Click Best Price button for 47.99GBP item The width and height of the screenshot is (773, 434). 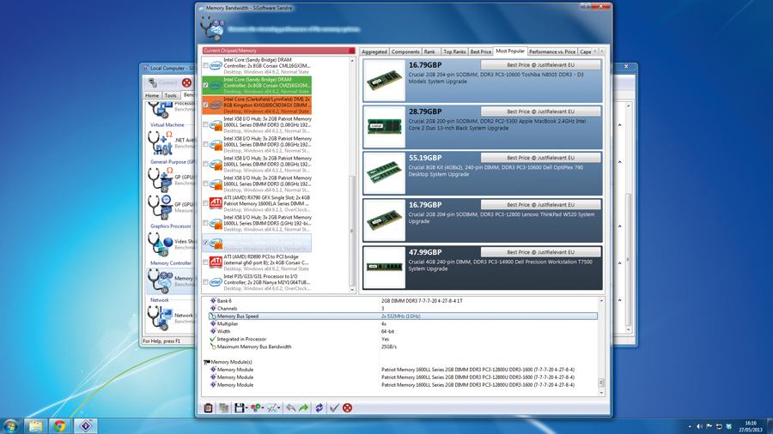[540, 252]
